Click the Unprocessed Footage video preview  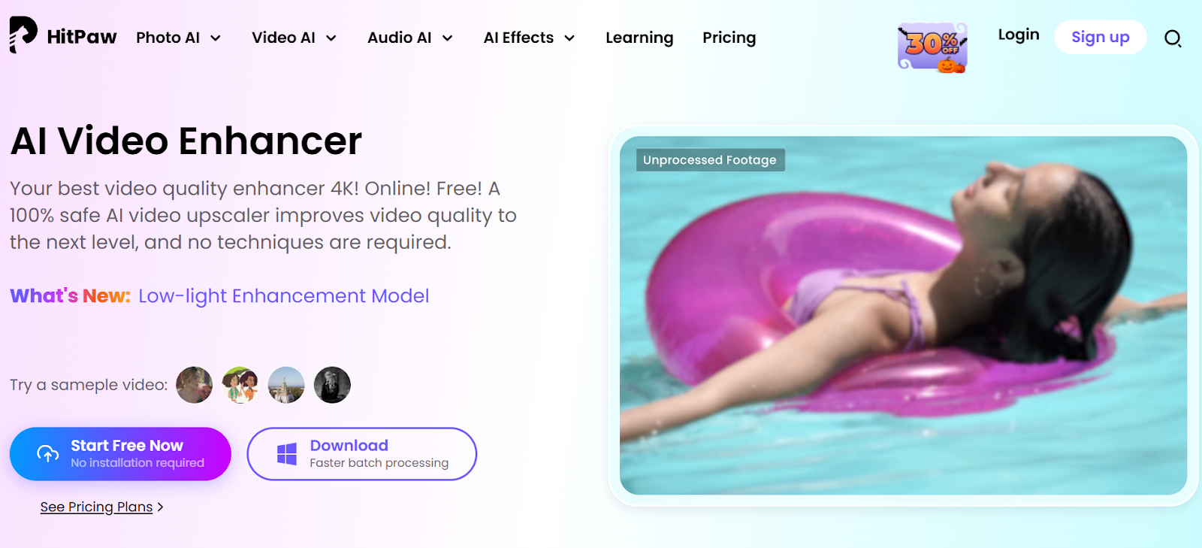(x=903, y=316)
